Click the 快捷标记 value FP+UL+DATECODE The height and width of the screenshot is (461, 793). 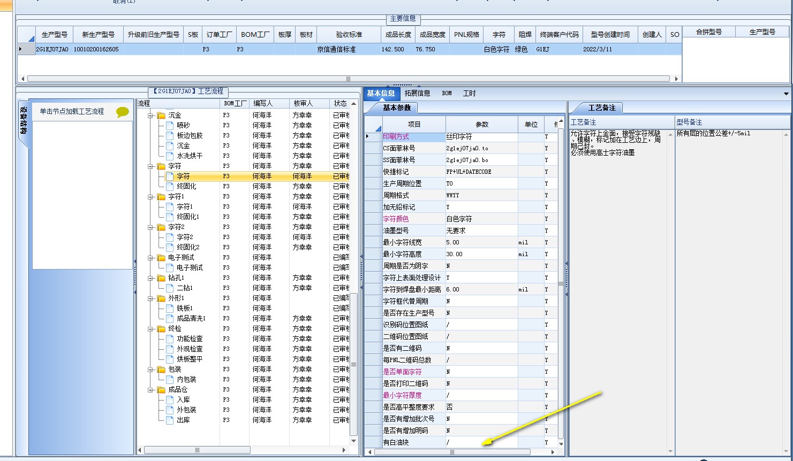coord(481,172)
